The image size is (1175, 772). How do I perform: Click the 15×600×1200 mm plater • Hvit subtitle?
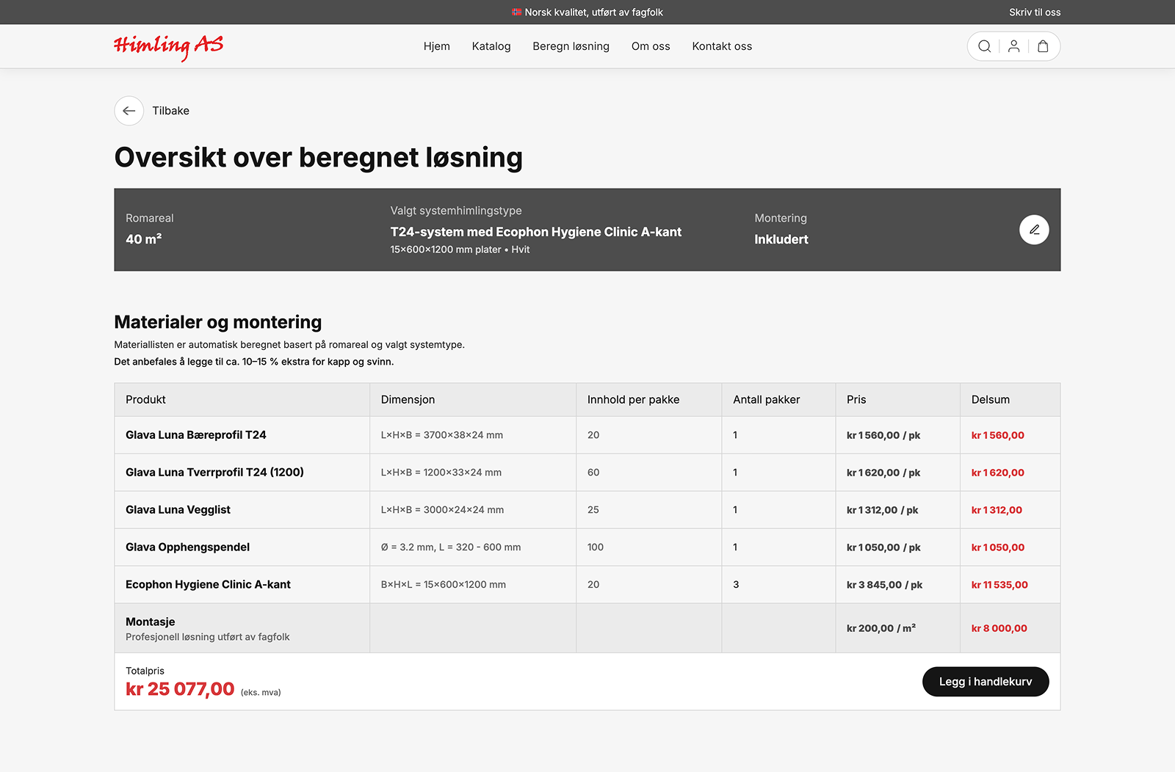pos(460,250)
